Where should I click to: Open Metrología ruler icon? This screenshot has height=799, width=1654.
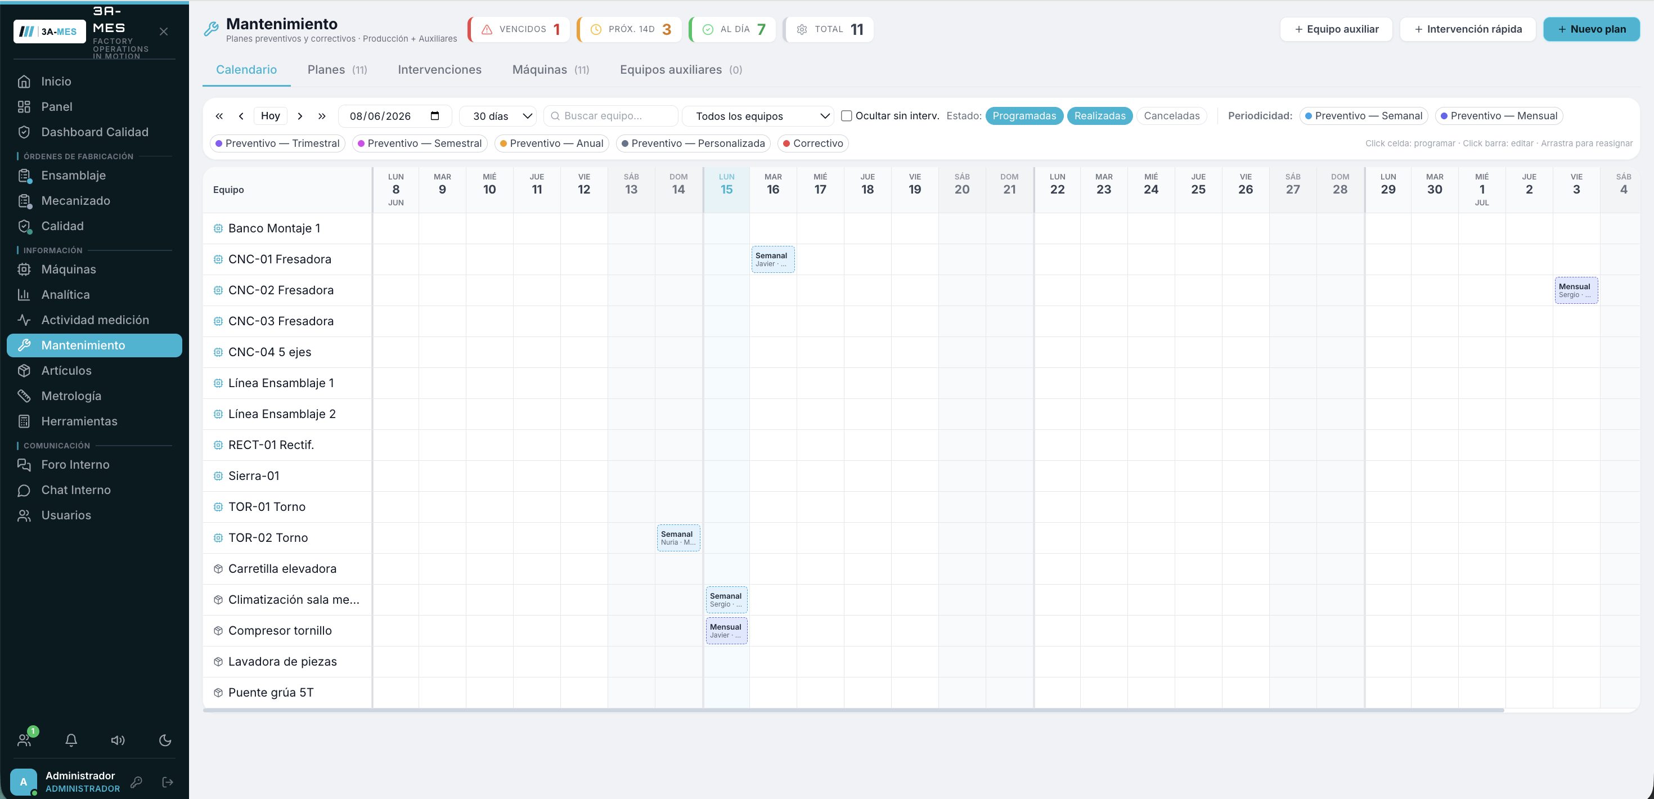click(x=24, y=396)
